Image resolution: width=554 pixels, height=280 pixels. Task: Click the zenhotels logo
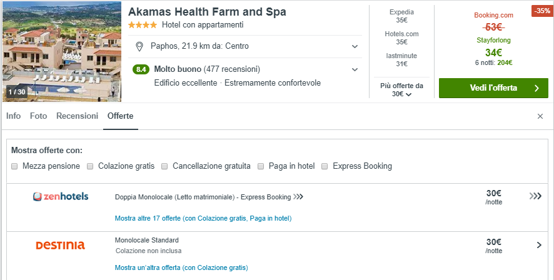point(61,197)
